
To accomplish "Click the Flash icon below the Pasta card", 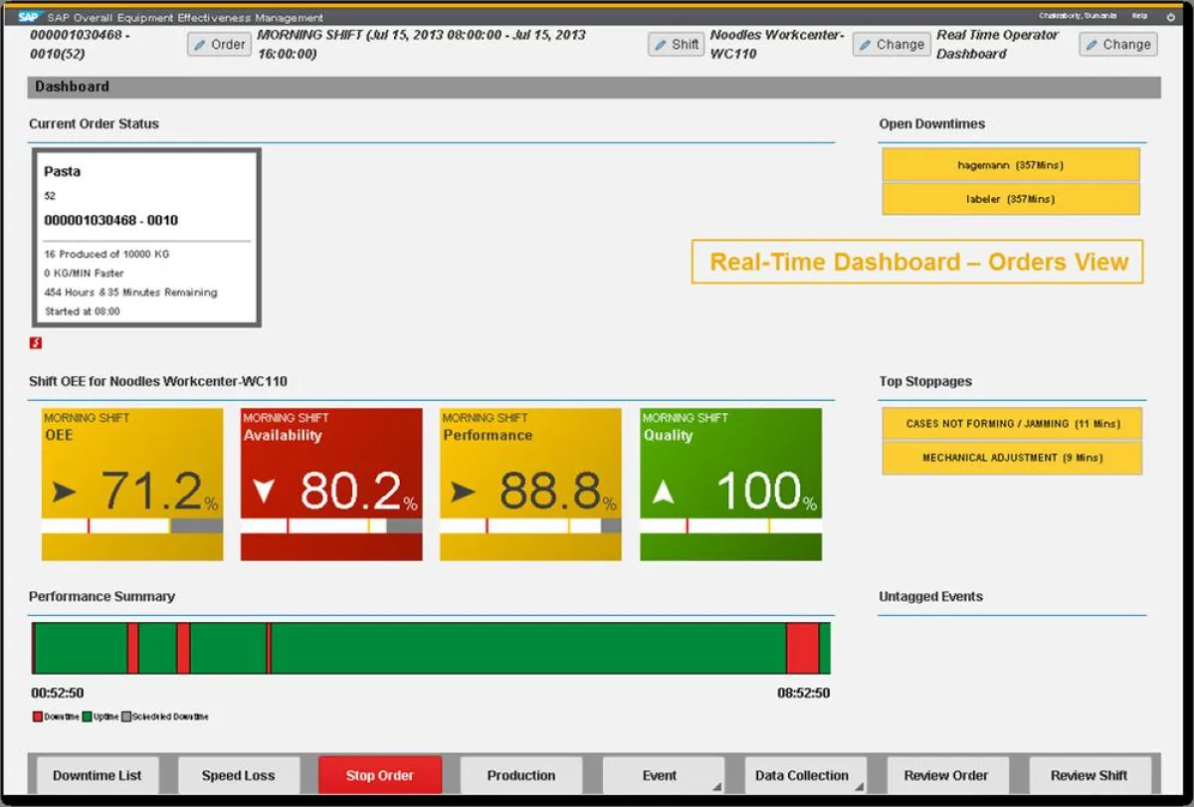I will tap(36, 342).
